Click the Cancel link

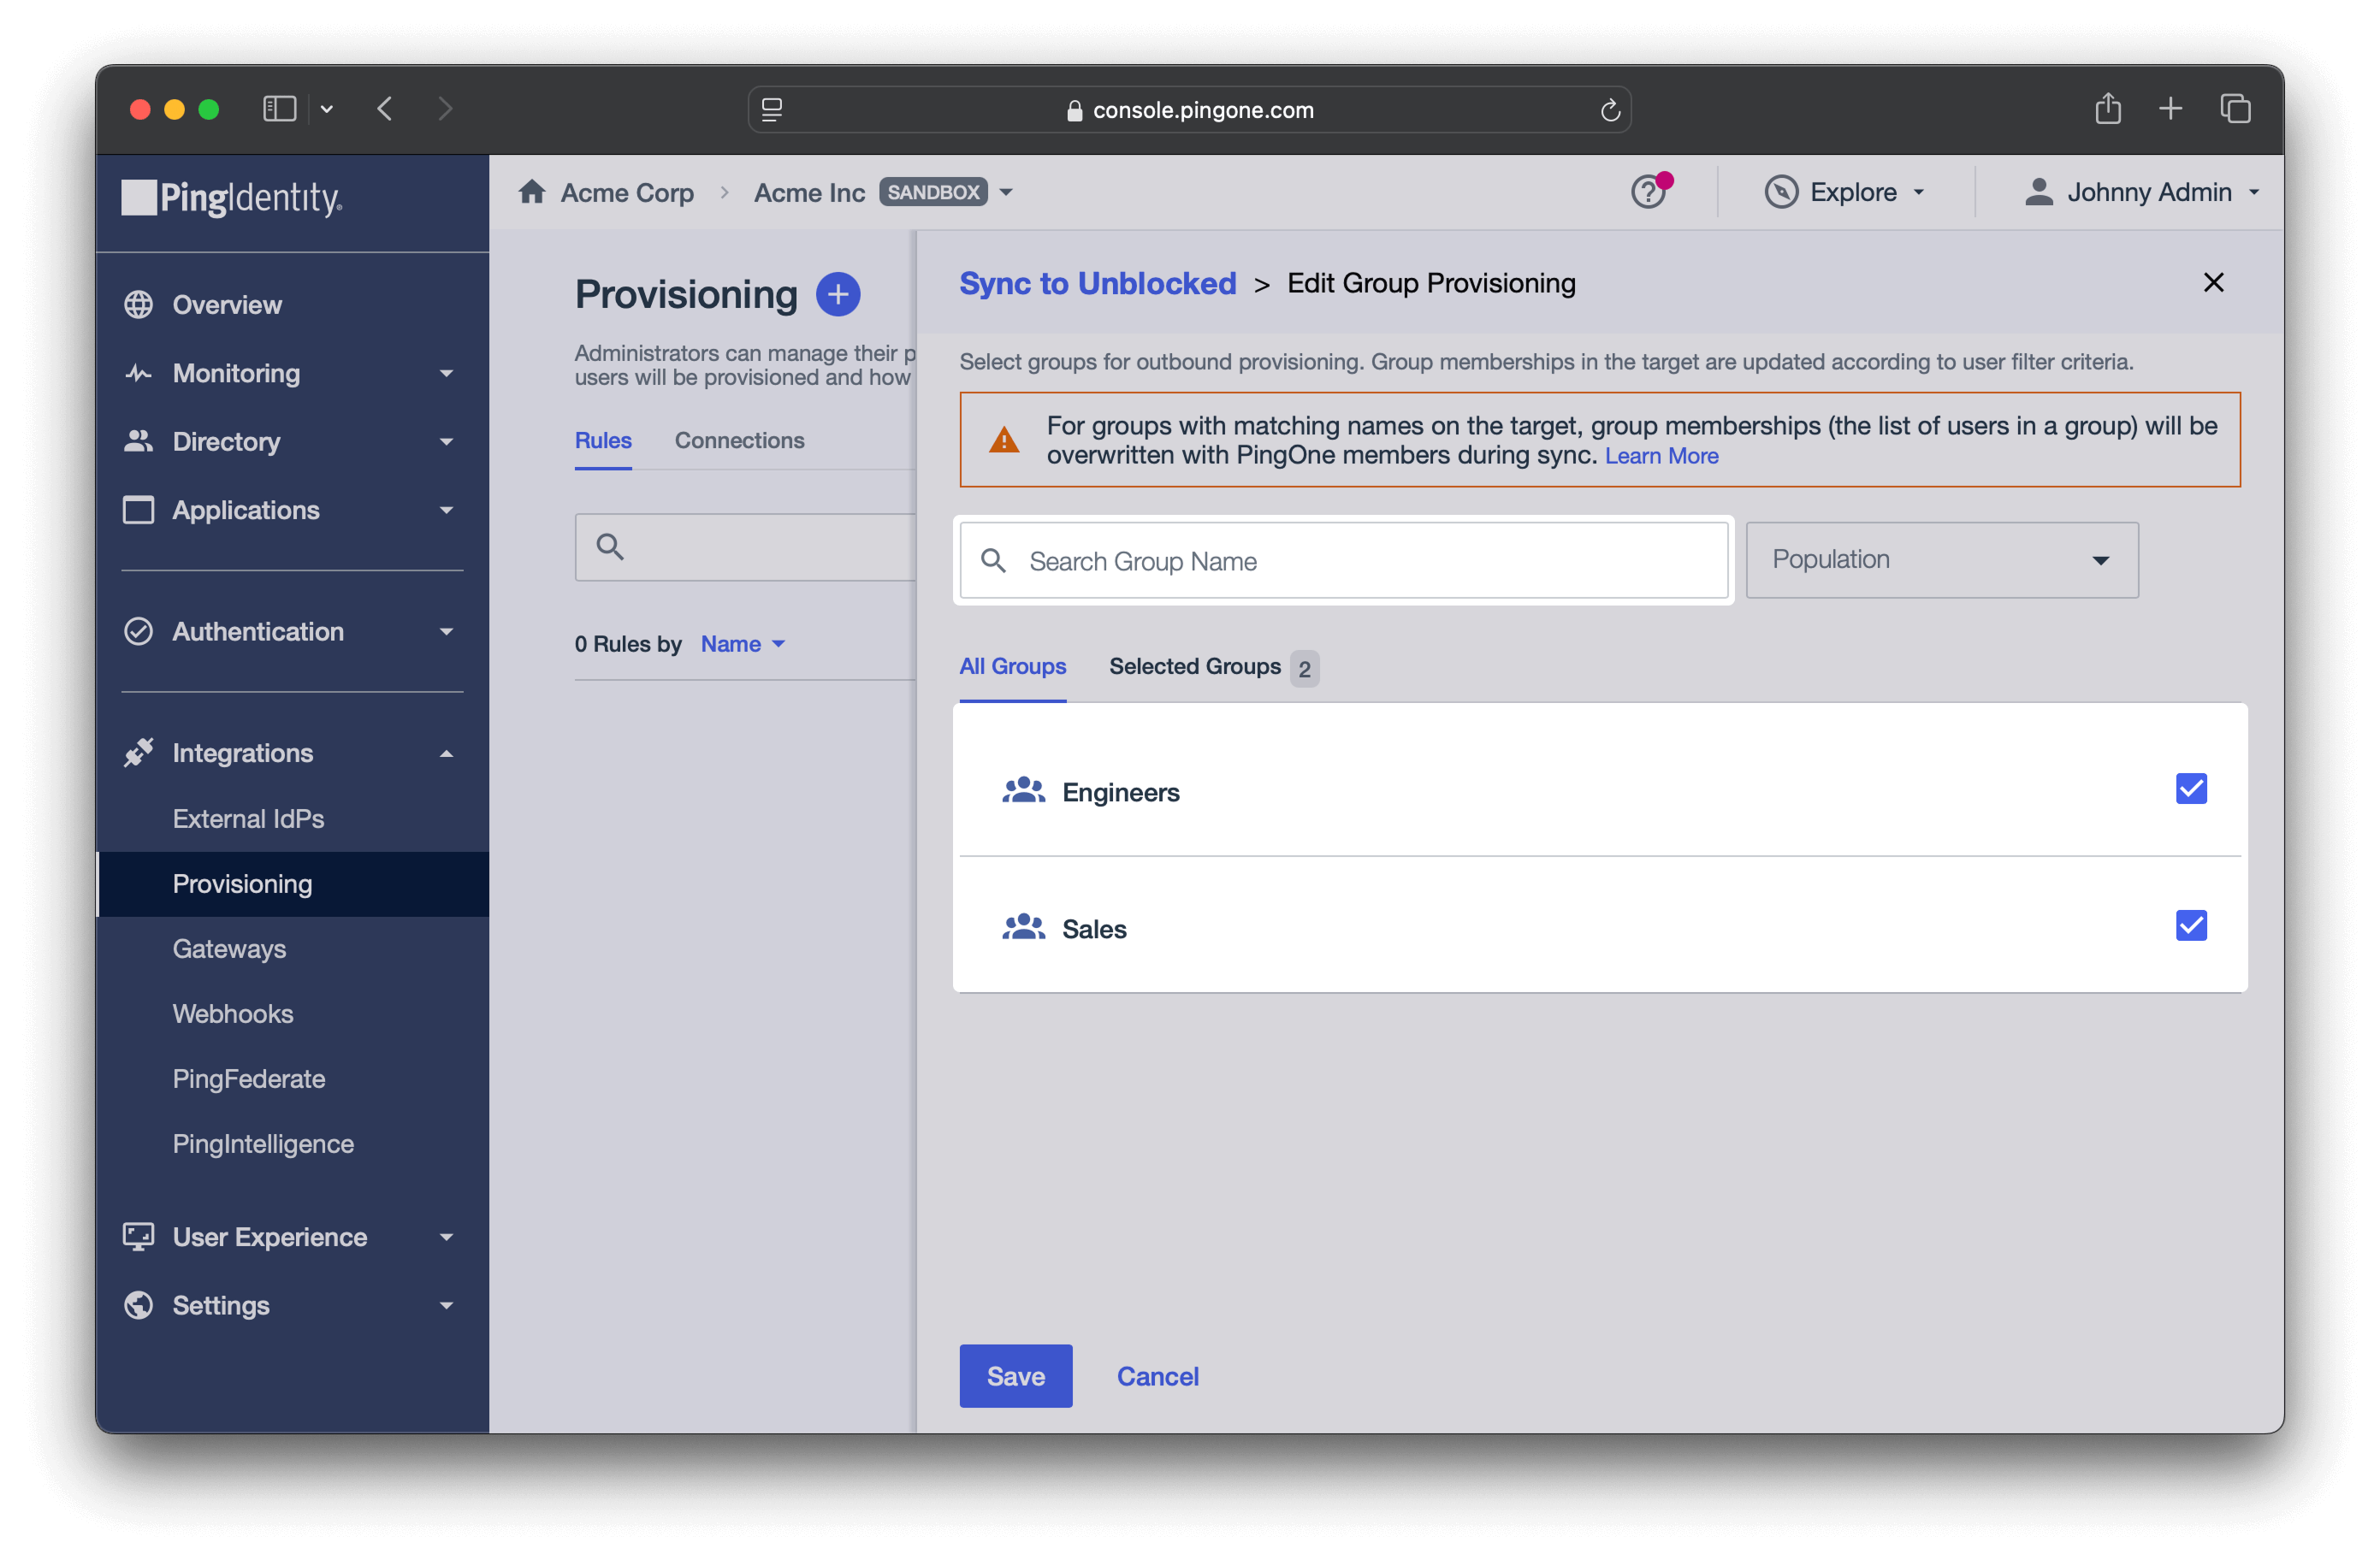coord(1157,1376)
